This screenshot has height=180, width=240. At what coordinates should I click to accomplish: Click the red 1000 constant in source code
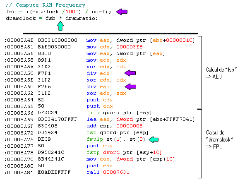(x=72, y=12)
